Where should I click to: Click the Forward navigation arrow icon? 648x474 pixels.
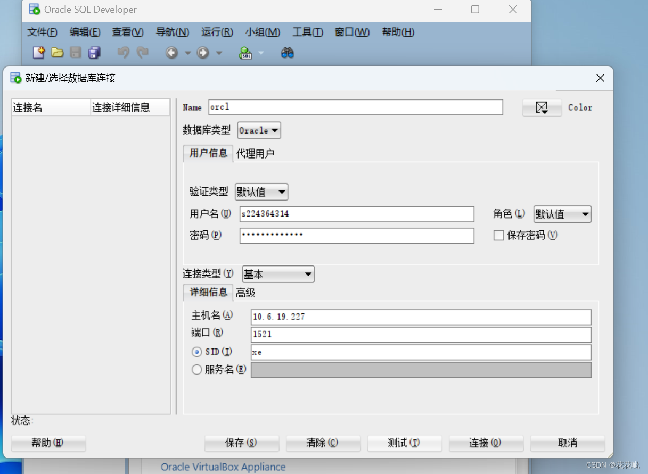(x=203, y=53)
